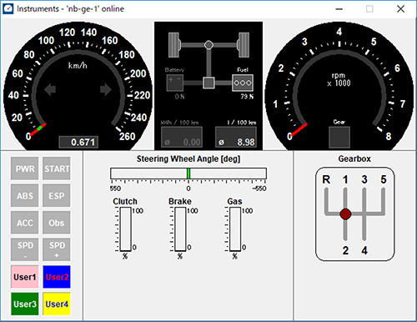
Task: Select reverse gear R in Gearbox
Action: [x=326, y=179]
